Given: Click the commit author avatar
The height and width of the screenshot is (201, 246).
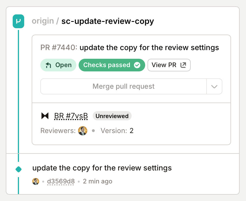Looking at the screenshot, I should [36, 181].
